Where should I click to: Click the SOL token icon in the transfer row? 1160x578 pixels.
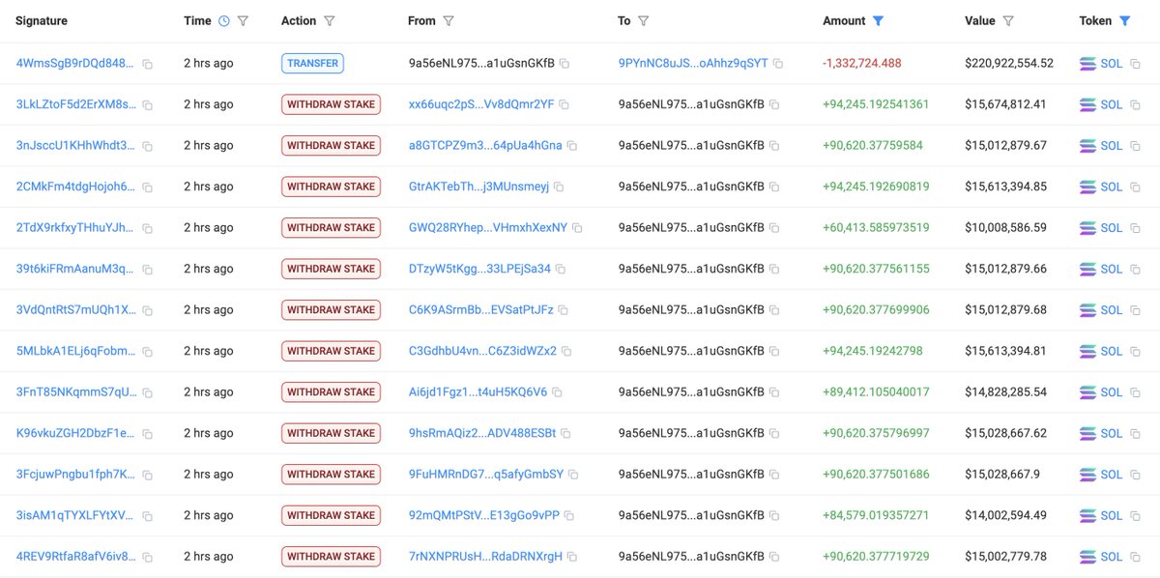1087,64
